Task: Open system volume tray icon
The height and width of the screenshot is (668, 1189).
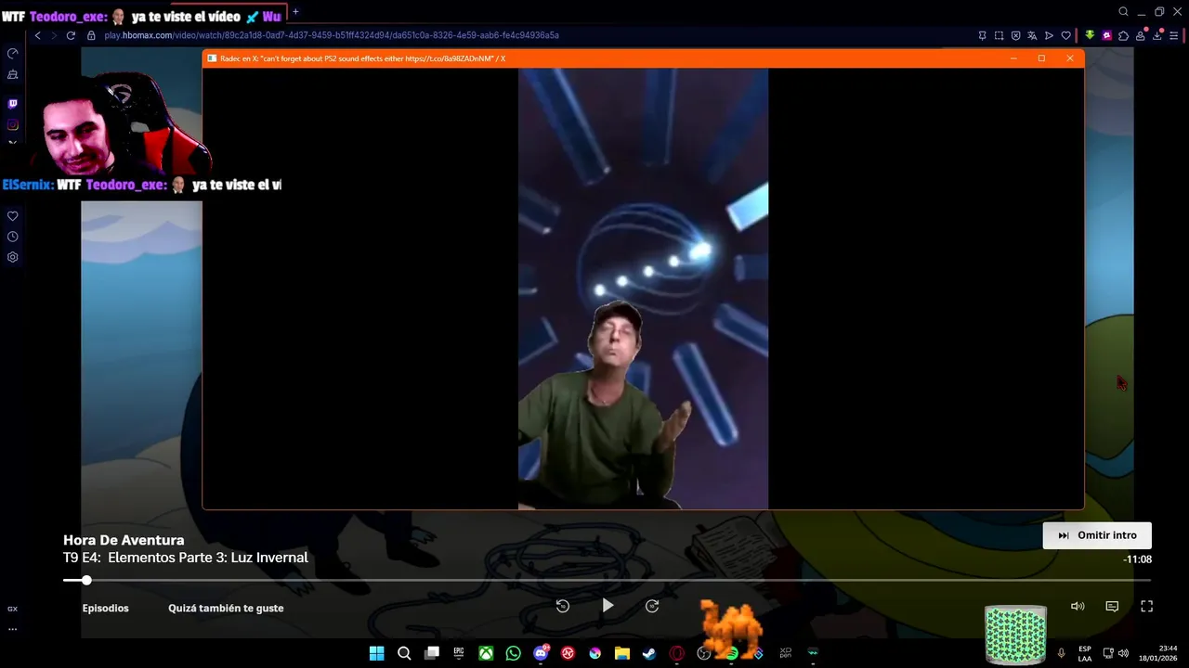Action: 1123,653
